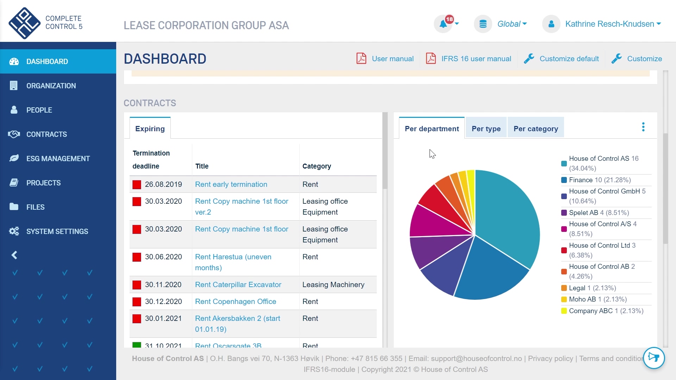Image resolution: width=676 pixels, height=380 pixels.
Task: Select the ESG Management leaf icon
Action: (13, 158)
